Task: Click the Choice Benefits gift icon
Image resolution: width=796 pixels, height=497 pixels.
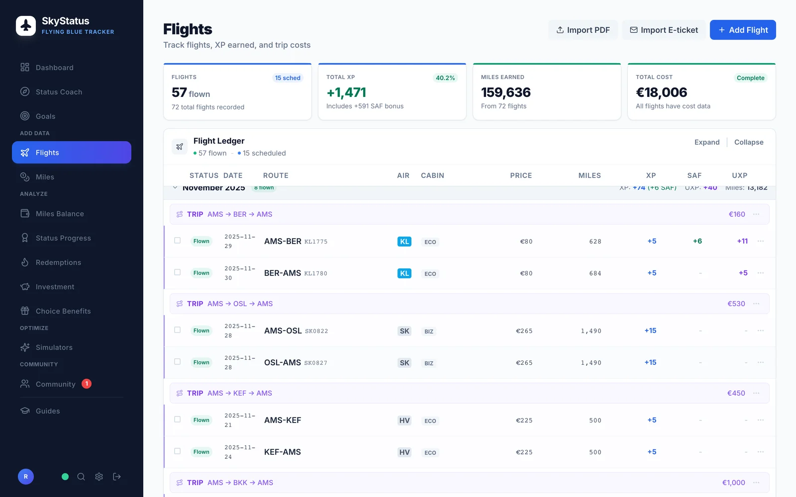Action: (25, 311)
